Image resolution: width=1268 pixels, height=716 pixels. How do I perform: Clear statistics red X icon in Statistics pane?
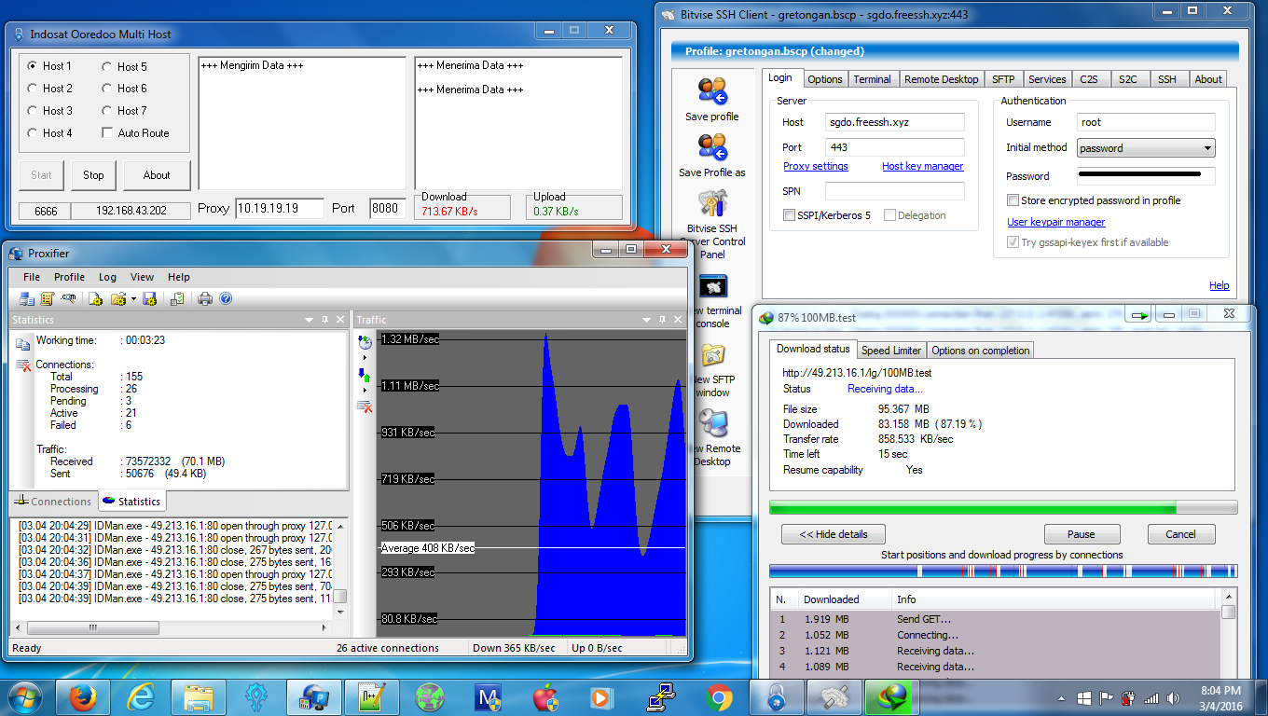pyautogui.click(x=23, y=365)
